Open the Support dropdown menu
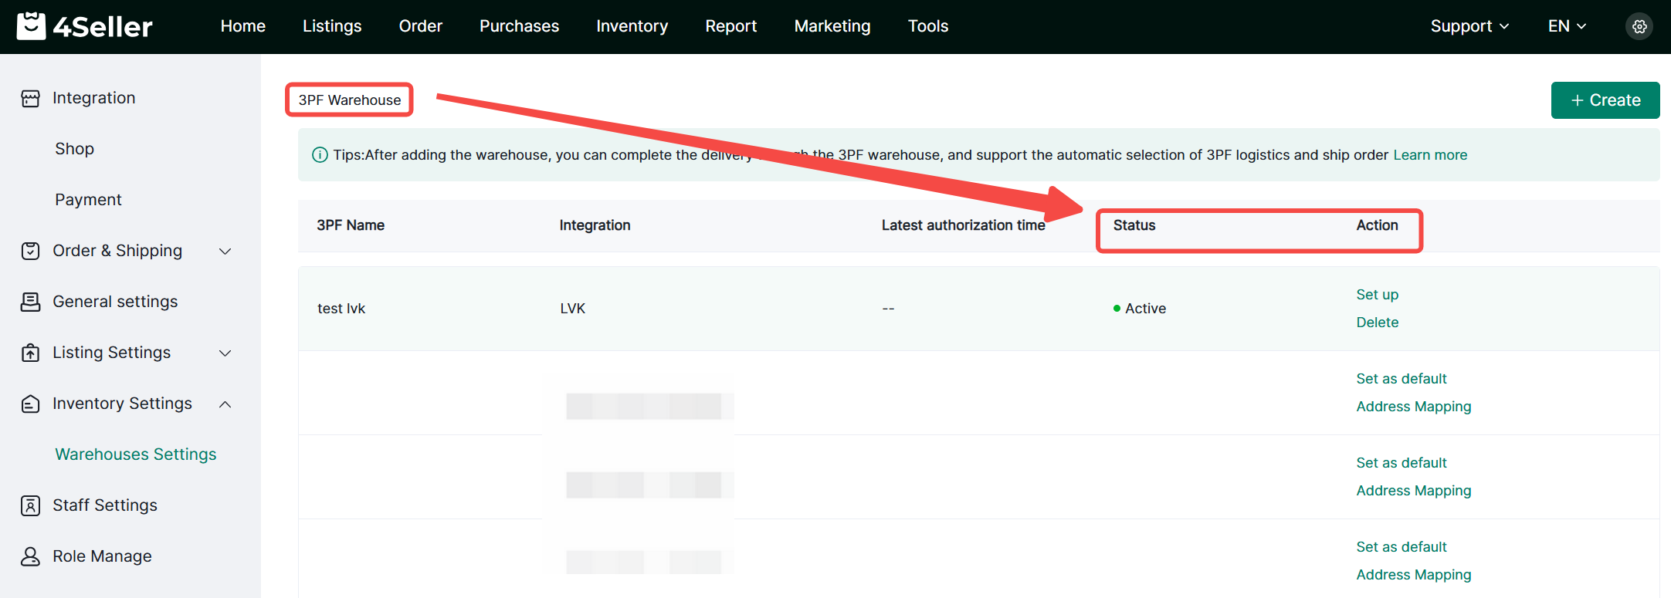This screenshot has height=598, width=1671. coord(1469,26)
